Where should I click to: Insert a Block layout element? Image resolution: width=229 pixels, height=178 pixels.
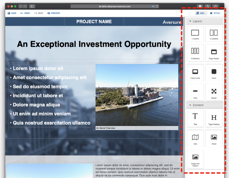pos(214,73)
